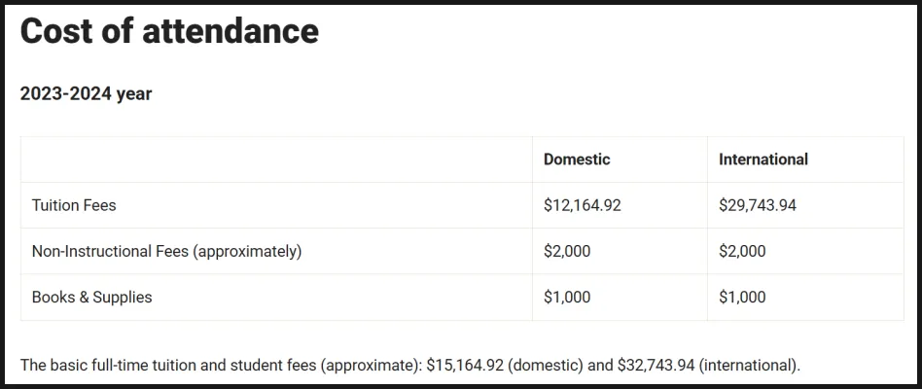Screen dimensions: 922x389
Task: Click the international books $1,000 value
Action: tap(742, 297)
